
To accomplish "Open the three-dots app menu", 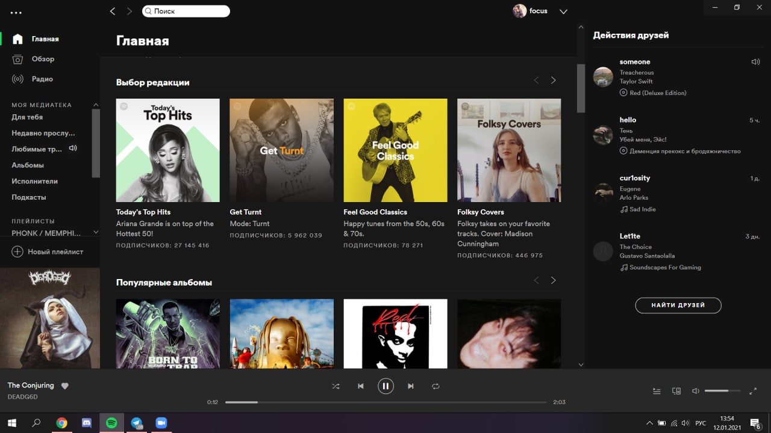I will [x=16, y=13].
